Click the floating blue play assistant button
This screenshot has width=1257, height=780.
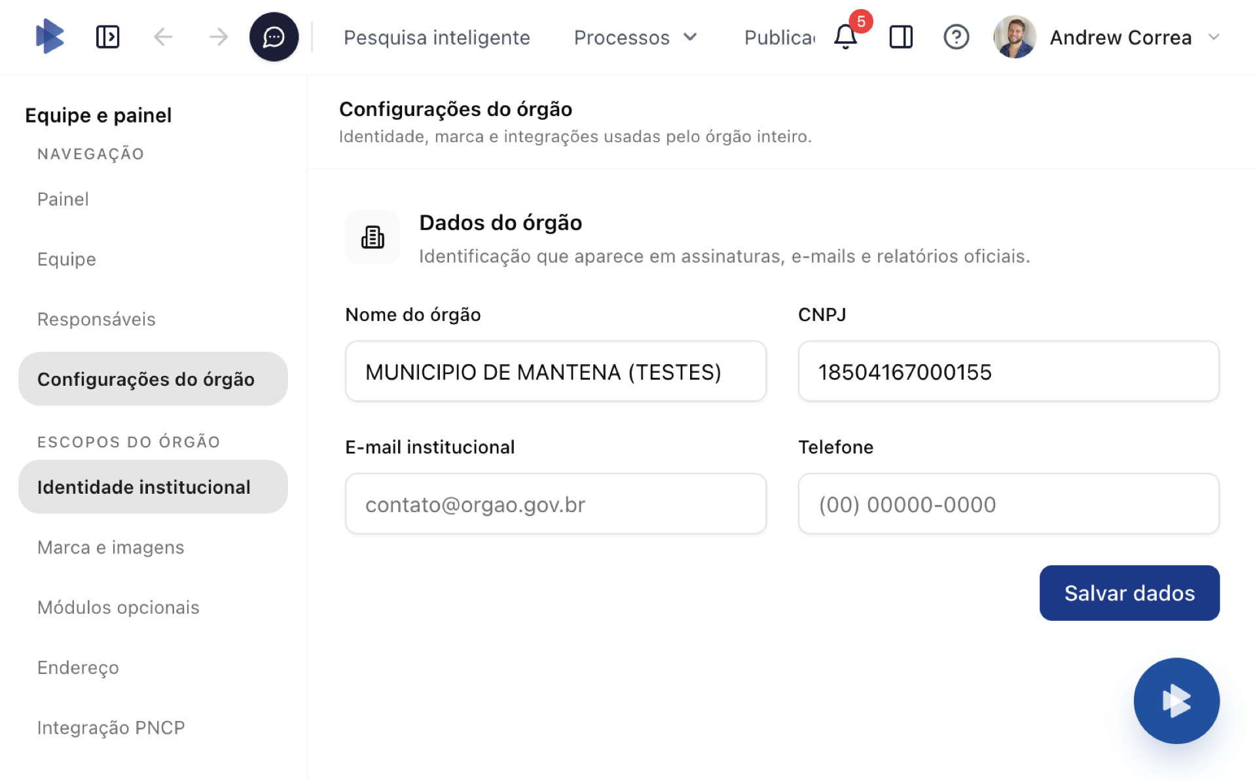[x=1176, y=700]
